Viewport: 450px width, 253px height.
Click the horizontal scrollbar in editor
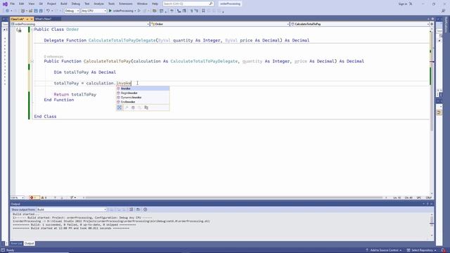tap(234, 197)
